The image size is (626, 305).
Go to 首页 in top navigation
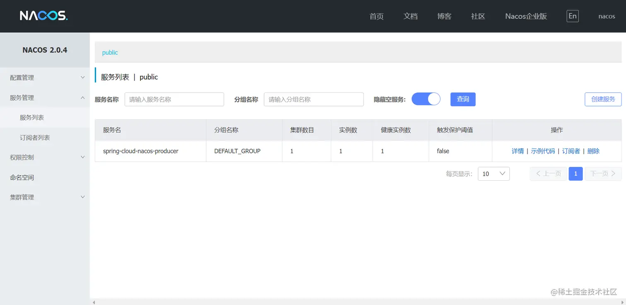(x=377, y=16)
